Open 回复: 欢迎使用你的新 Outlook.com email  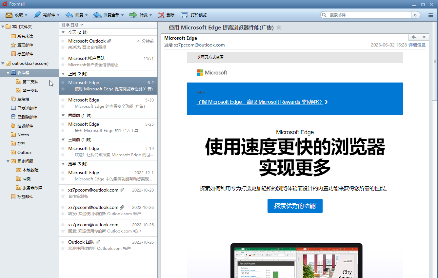108,228
